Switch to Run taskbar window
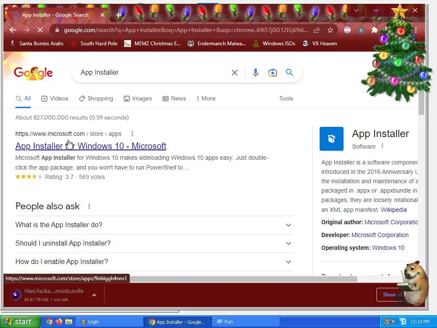This screenshot has height=328, width=437. point(247,322)
